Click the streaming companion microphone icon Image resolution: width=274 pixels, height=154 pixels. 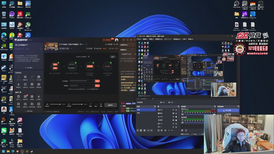47,104
